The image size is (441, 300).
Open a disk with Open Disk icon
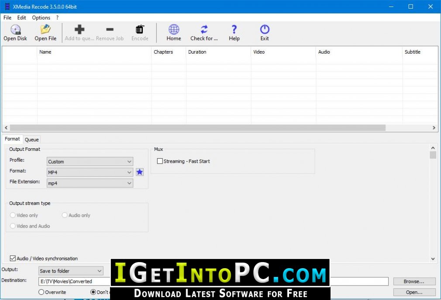tap(15, 30)
